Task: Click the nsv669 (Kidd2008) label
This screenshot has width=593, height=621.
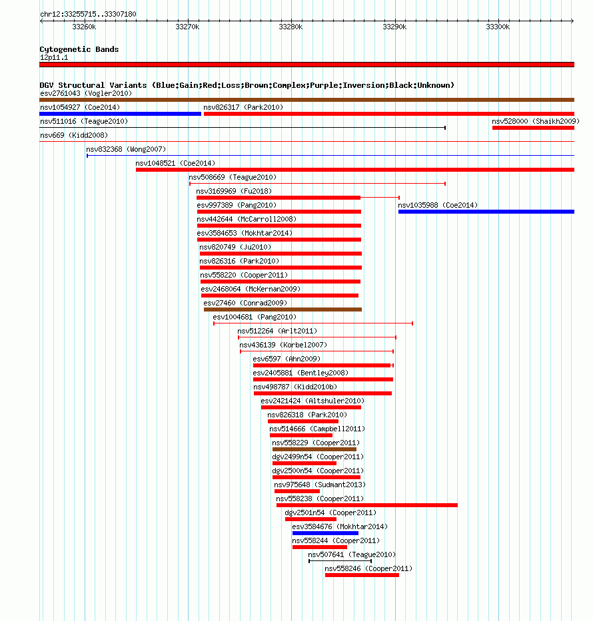Action: point(74,135)
